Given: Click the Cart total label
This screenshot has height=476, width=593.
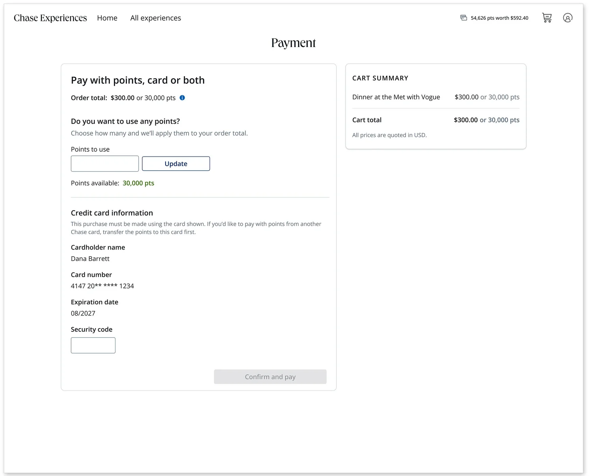Looking at the screenshot, I should [x=367, y=120].
